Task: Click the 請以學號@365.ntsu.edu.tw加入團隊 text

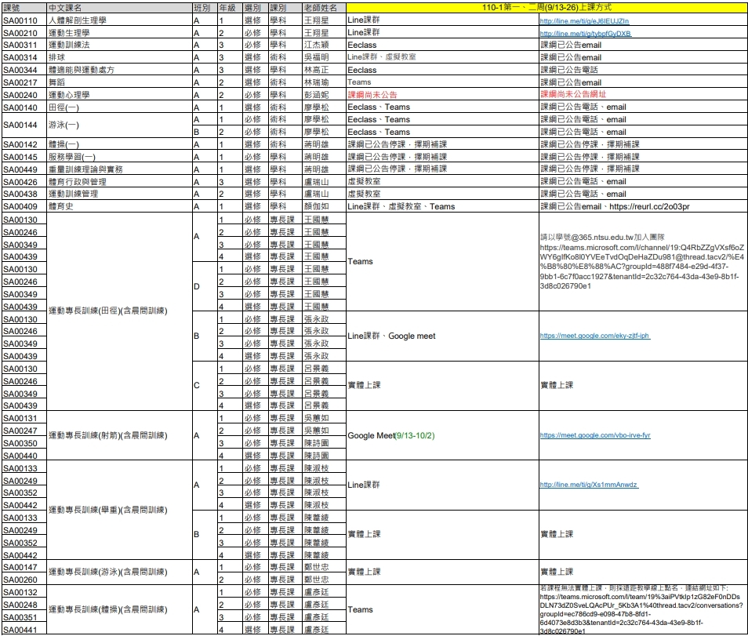Action: point(602,237)
